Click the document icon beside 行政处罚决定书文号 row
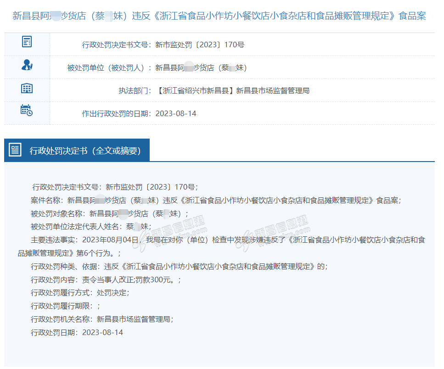The image size is (444, 369). [27, 42]
